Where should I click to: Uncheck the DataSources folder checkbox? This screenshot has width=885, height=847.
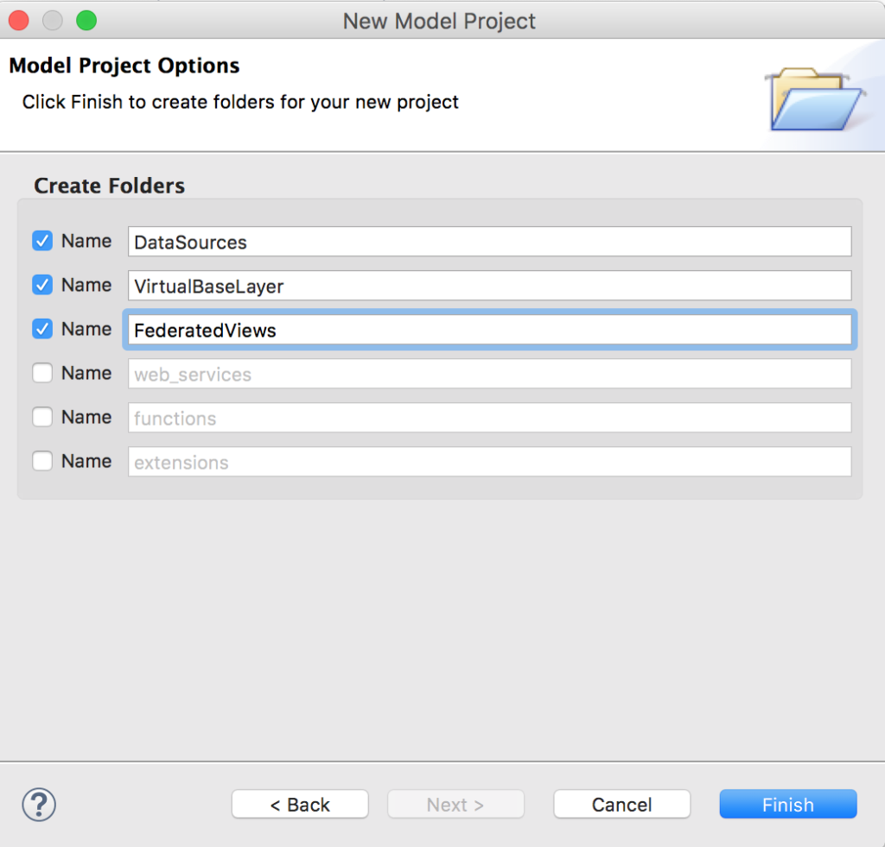click(x=42, y=241)
